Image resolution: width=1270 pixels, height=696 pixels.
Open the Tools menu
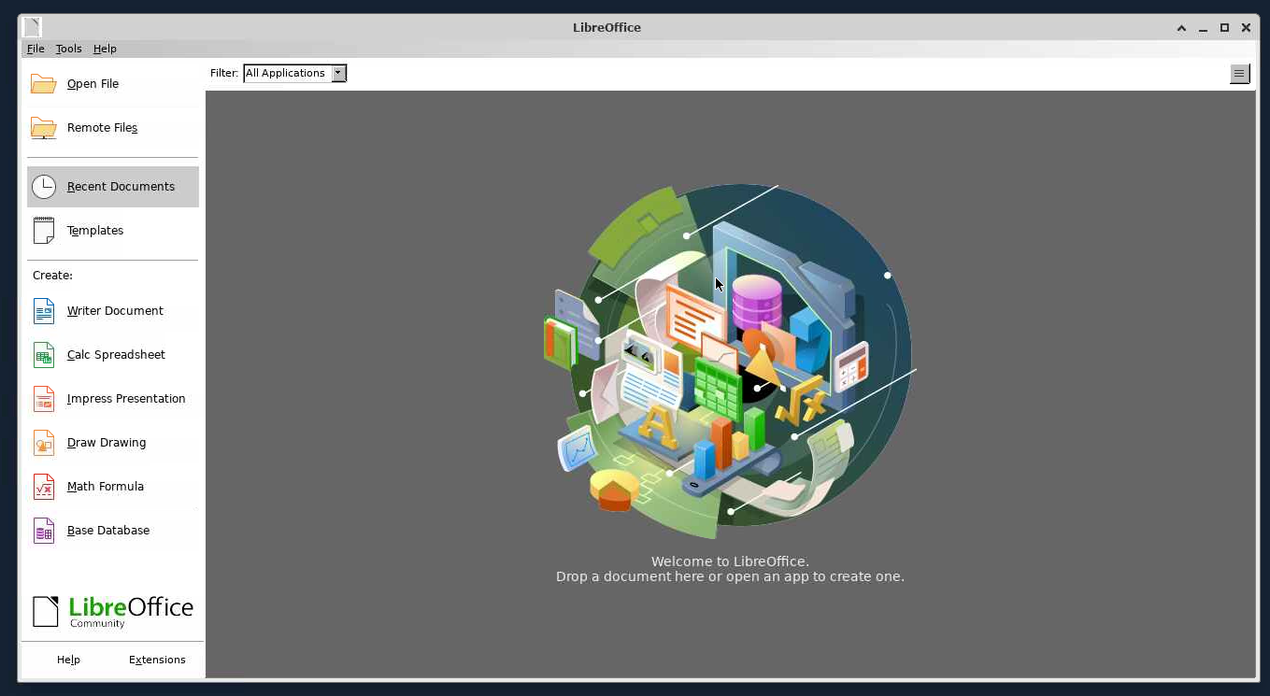pos(68,49)
